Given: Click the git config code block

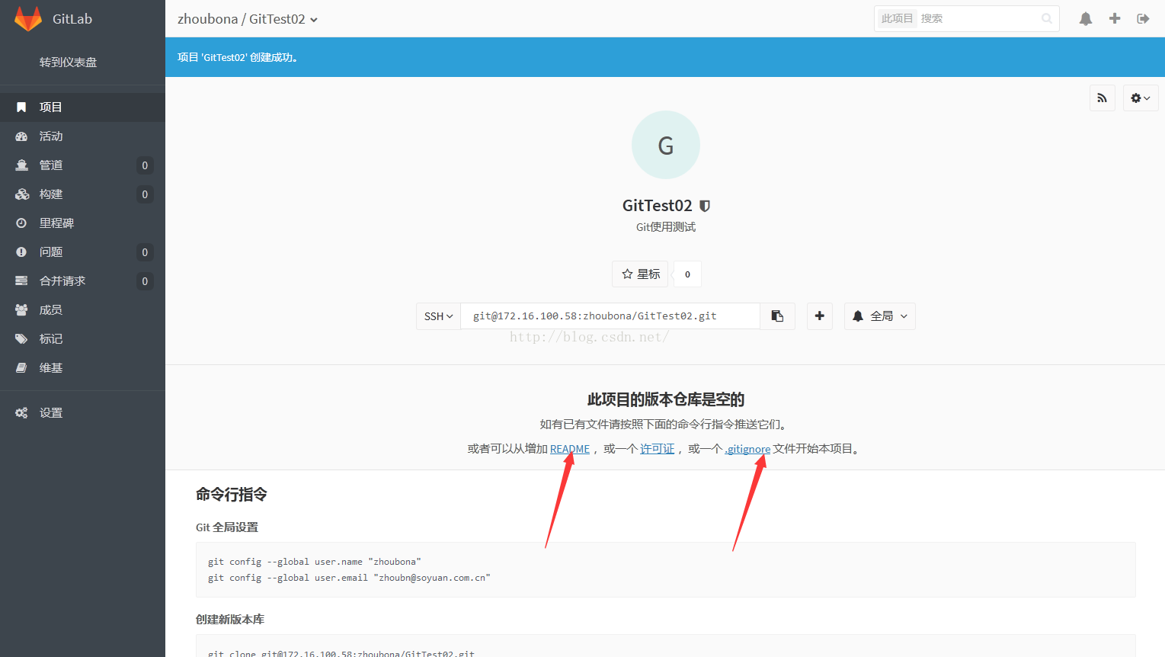Looking at the screenshot, I should click(666, 569).
